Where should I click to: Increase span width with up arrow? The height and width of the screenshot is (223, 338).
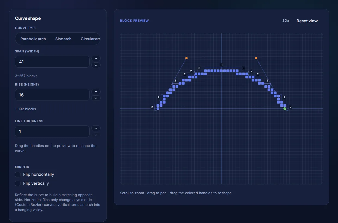pos(96,58)
